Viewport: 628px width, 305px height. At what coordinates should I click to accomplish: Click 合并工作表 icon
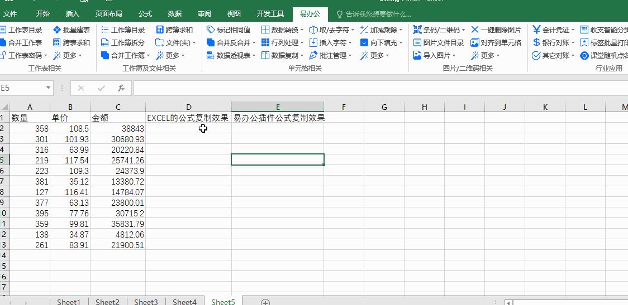coord(2,42)
